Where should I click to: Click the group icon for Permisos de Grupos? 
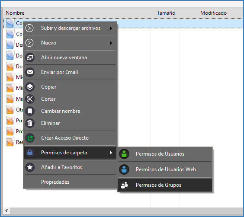click(124, 185)
